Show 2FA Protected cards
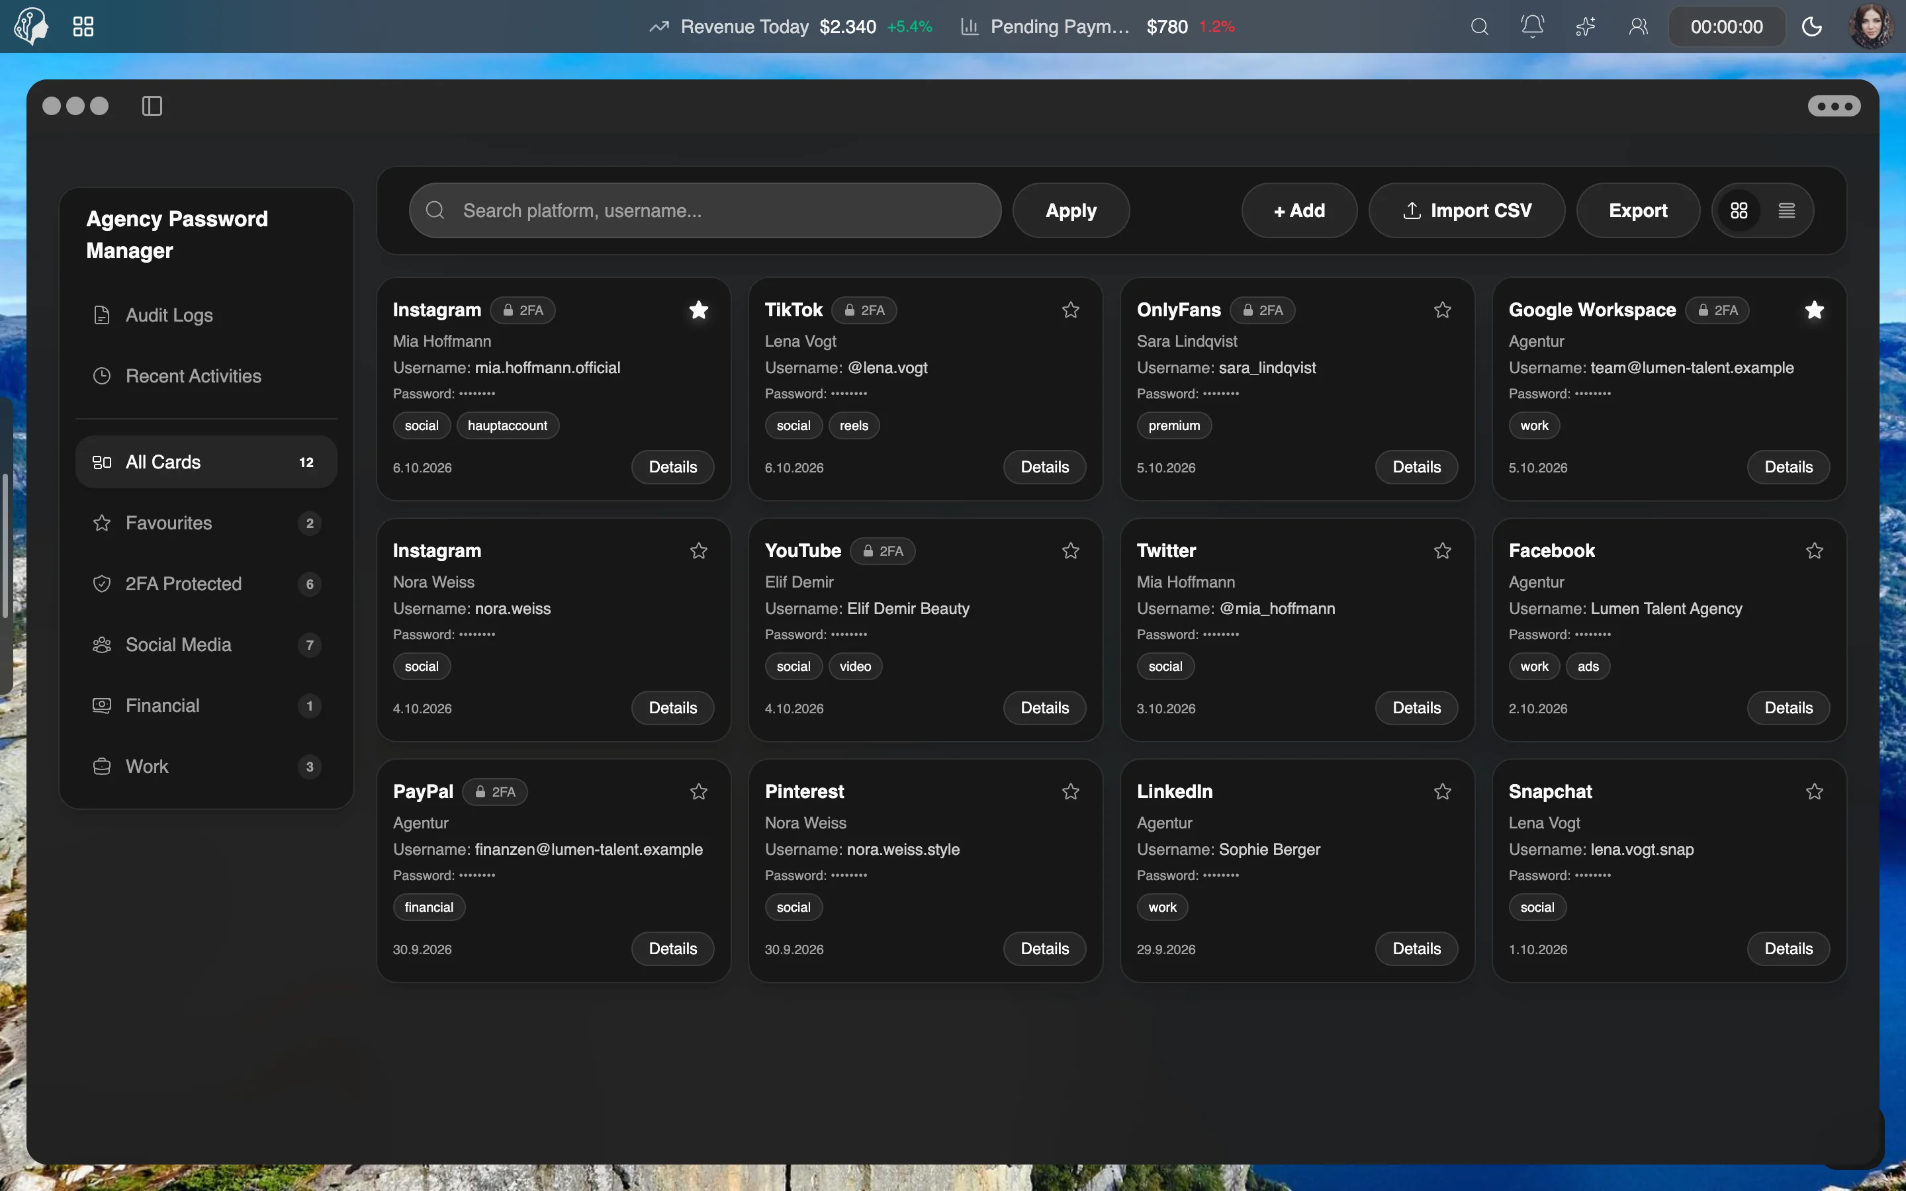1906x1191 pixels. pos(206,584)
